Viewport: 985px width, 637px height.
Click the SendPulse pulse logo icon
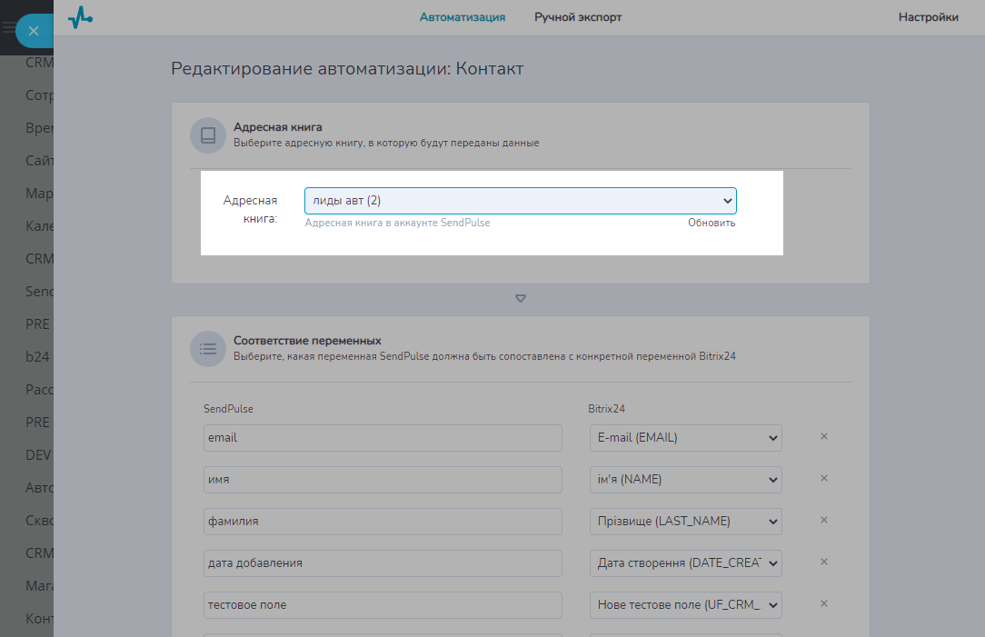[x=81, y=17]
